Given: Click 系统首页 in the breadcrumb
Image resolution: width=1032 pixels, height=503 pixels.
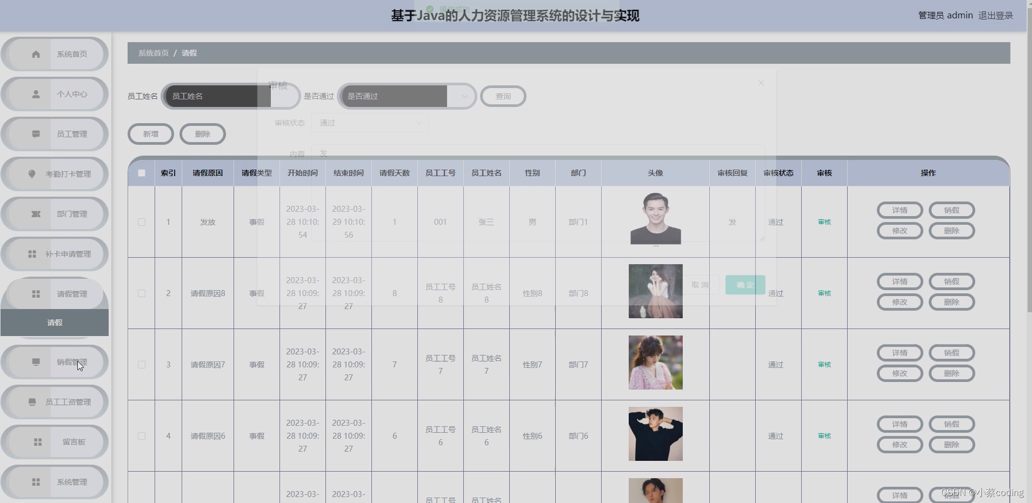Looking at the screenshot, I should [x=154, y=53].
